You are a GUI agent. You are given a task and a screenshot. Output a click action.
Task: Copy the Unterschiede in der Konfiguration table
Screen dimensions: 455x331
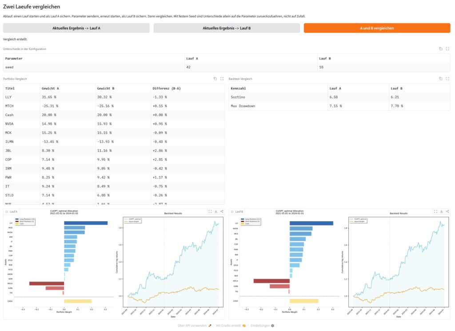point(440,49)
